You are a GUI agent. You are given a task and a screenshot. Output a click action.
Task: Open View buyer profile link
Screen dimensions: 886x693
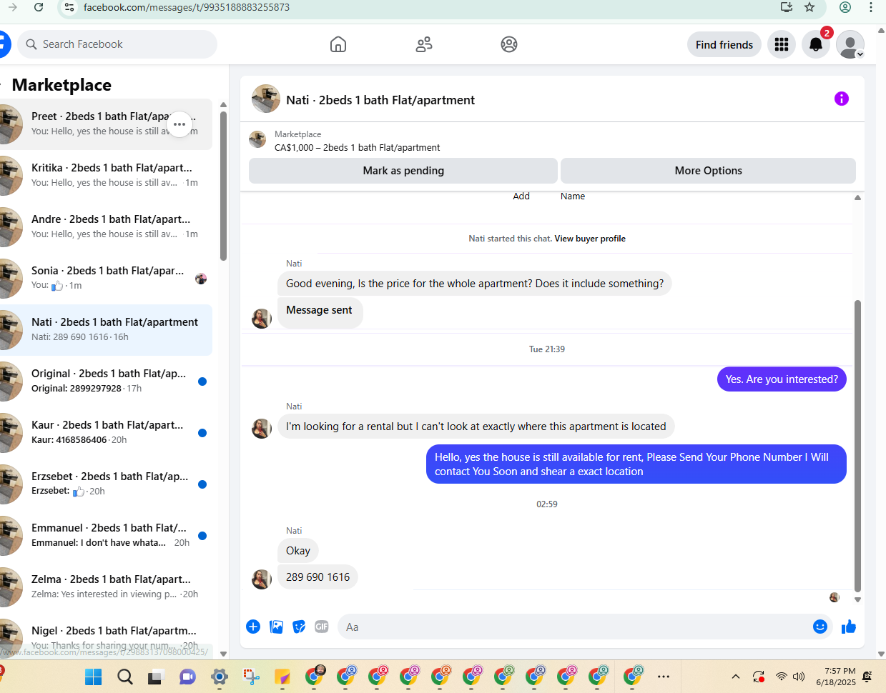click(590, 239)
